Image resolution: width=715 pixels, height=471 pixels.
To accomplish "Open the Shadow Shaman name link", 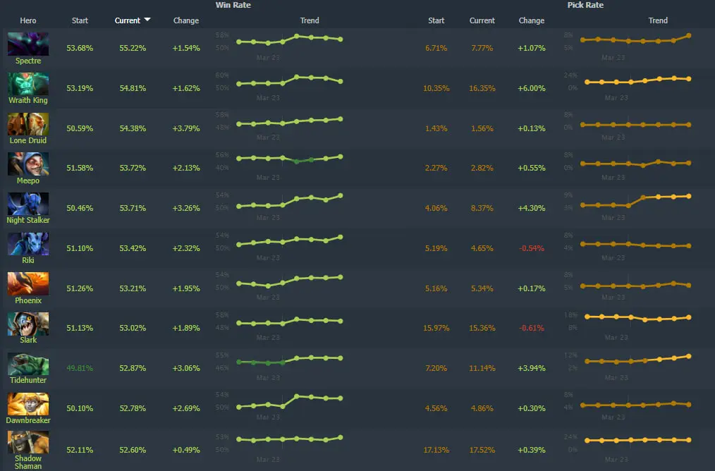I will pos(28,462).
